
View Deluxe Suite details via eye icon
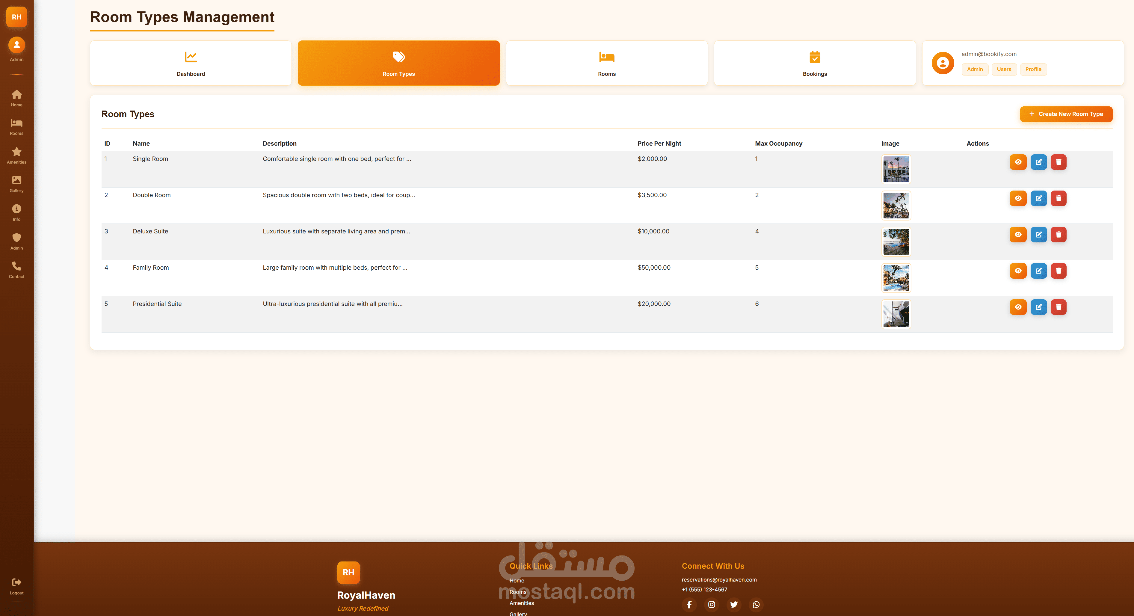coord(1018,235)
